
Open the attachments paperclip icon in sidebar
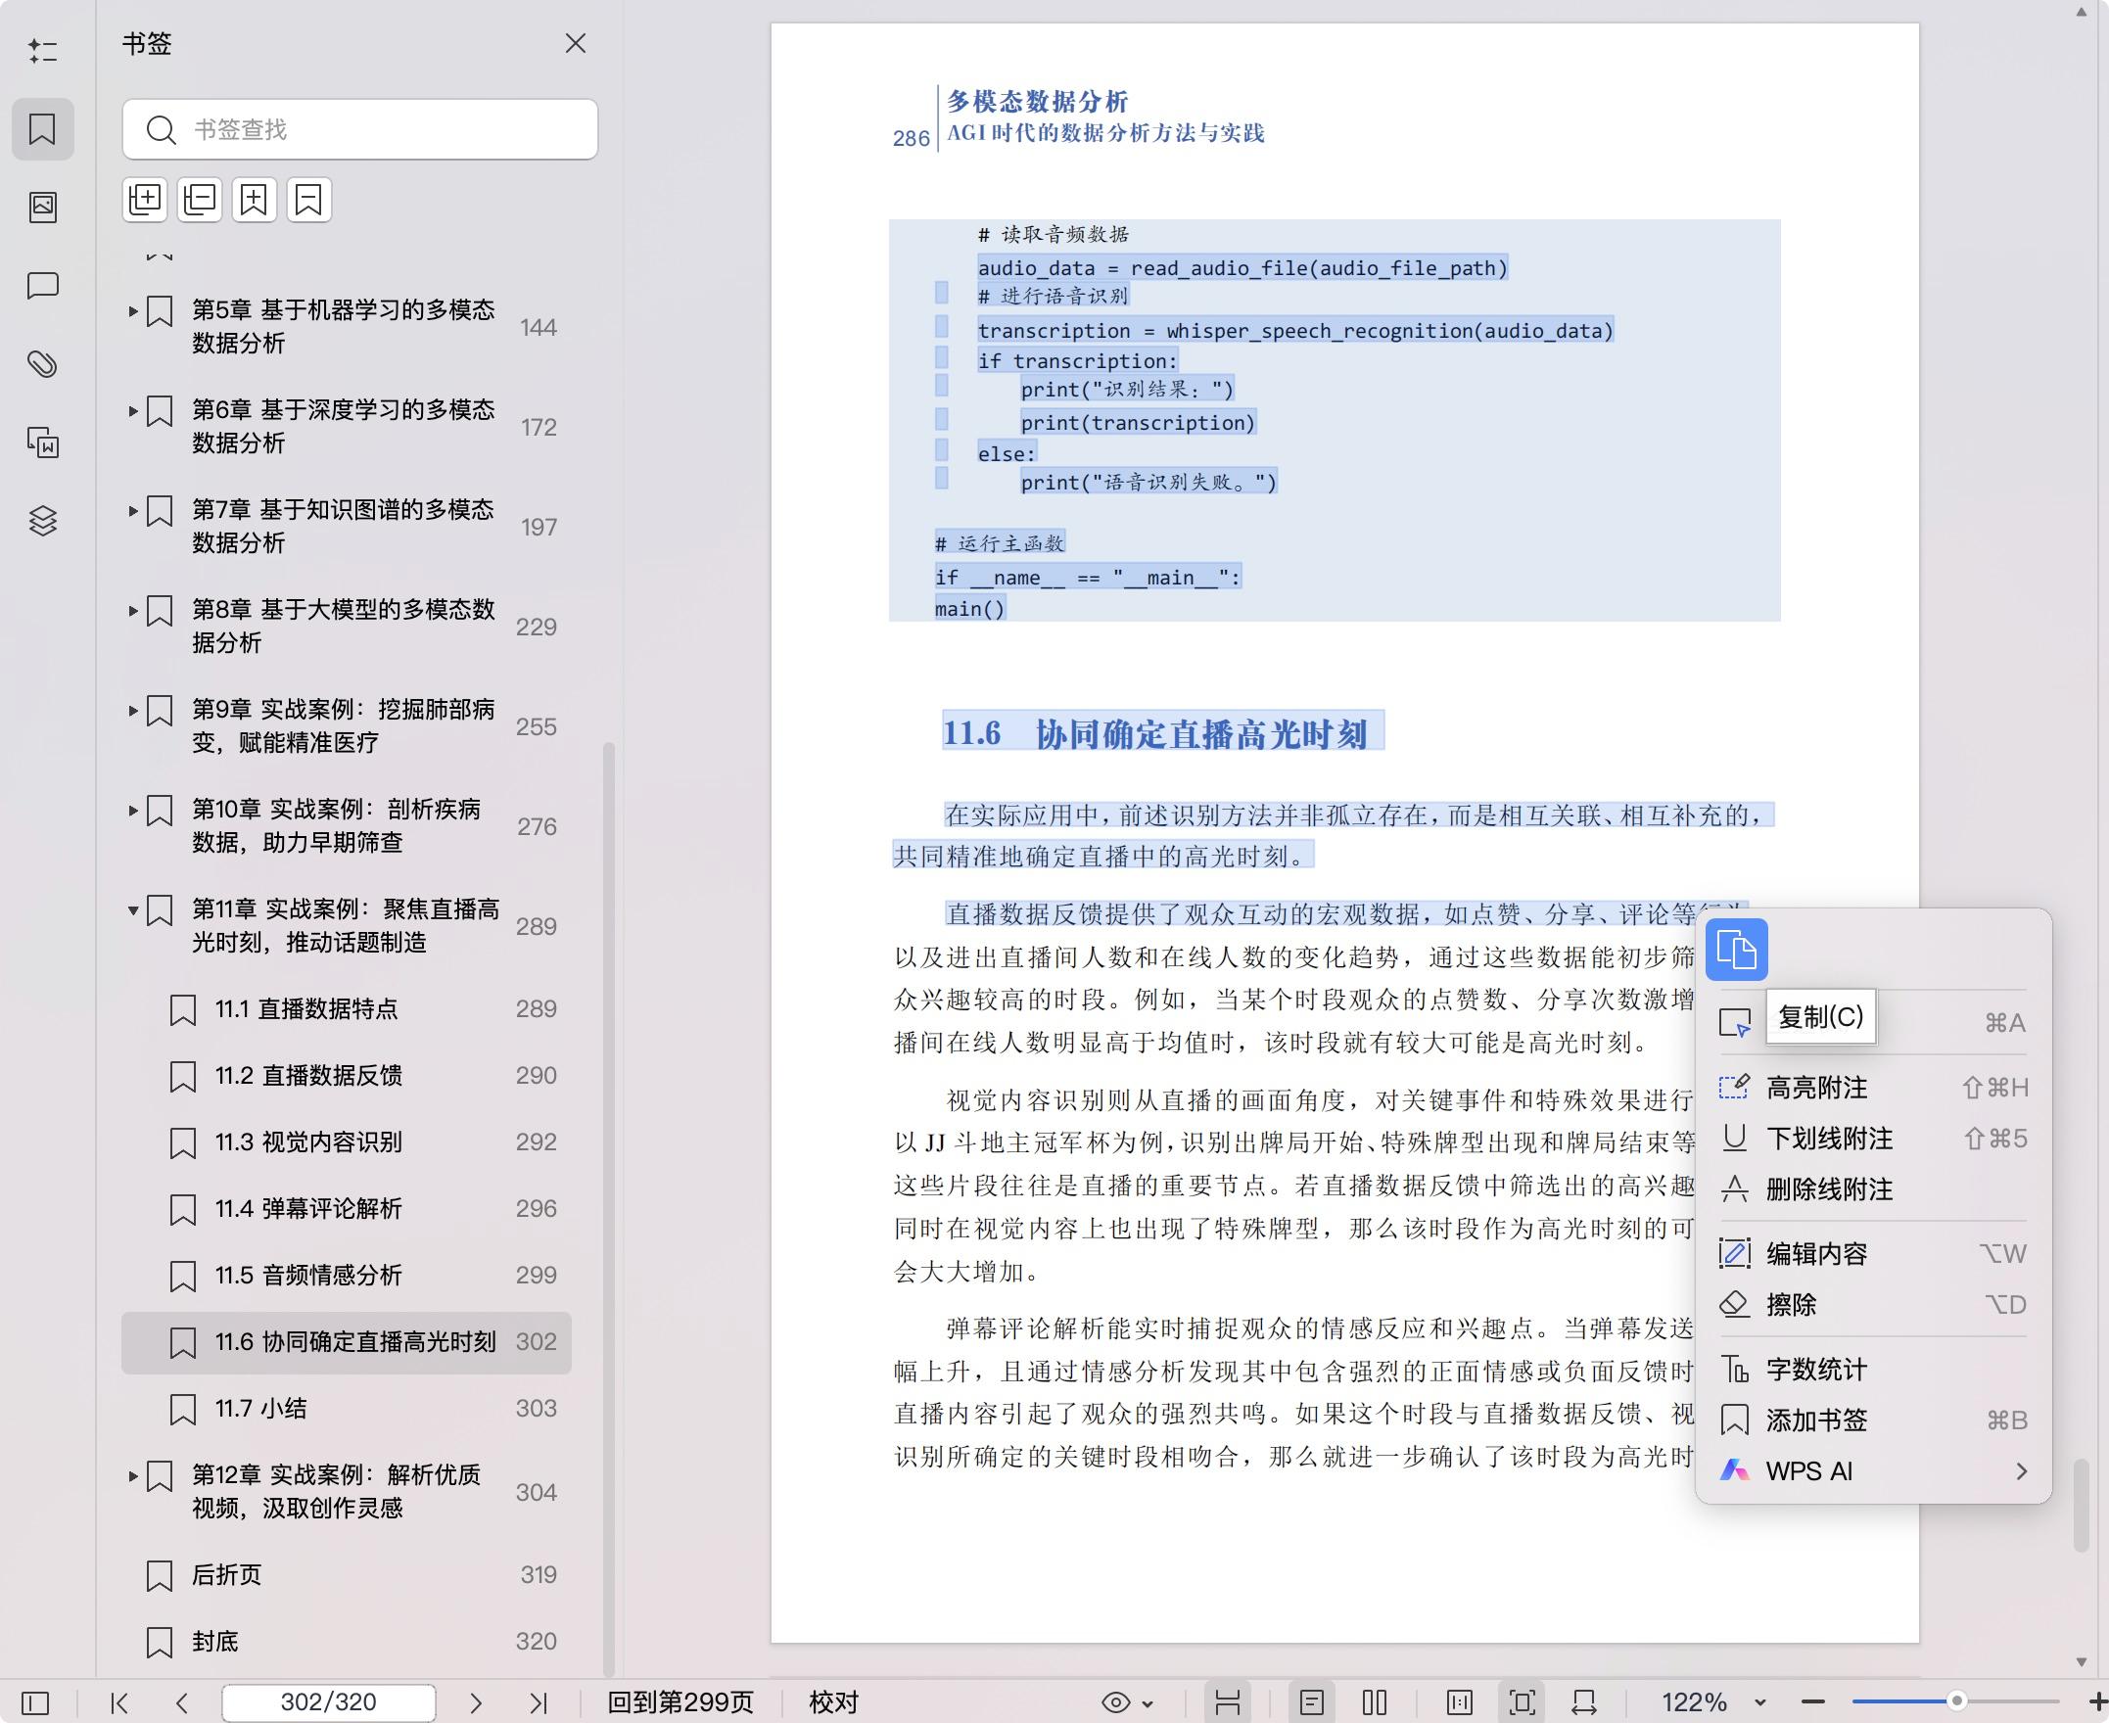pyautogui.click(x=43, y=364)
